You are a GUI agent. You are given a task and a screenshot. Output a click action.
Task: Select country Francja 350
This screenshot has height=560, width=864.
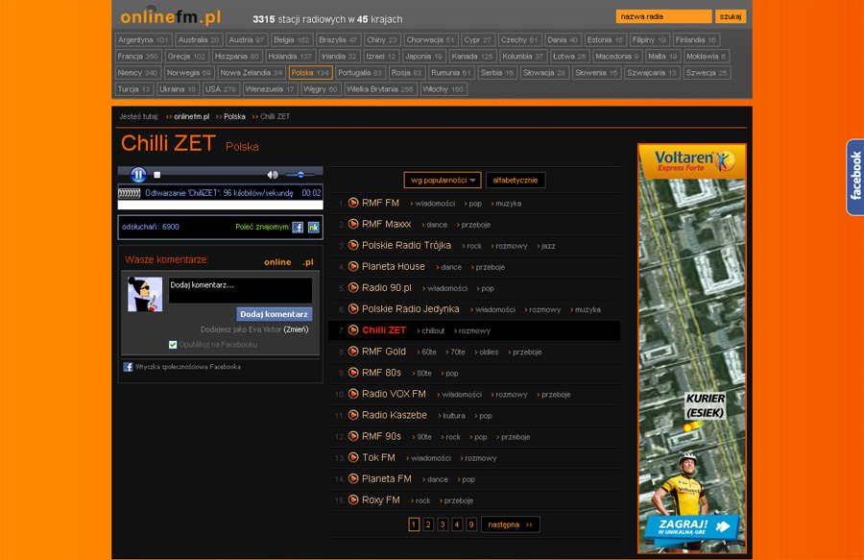pos(137,57)
